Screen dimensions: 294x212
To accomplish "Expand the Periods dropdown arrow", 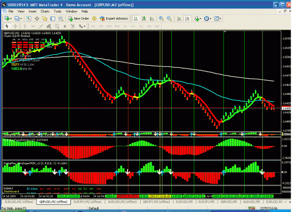I will point(210,19).
